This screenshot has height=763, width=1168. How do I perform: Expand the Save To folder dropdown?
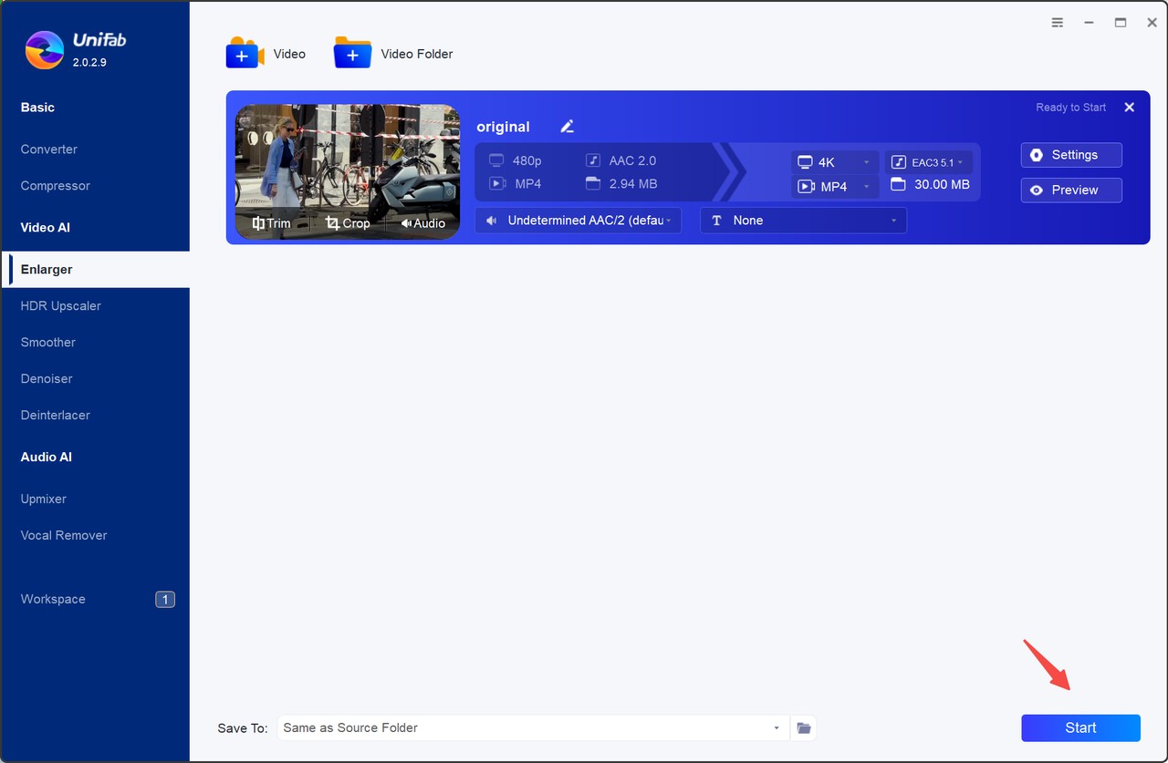coord(776,727)
